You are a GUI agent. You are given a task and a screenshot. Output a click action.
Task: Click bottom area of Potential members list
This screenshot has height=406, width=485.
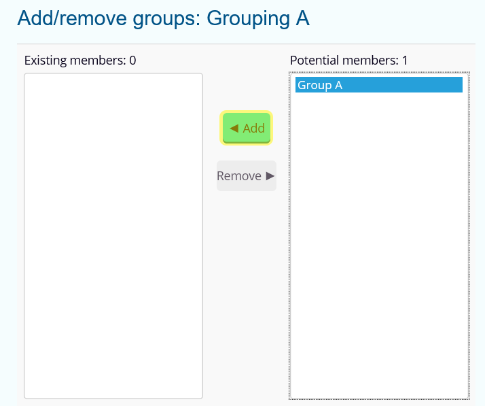(378, 381)
